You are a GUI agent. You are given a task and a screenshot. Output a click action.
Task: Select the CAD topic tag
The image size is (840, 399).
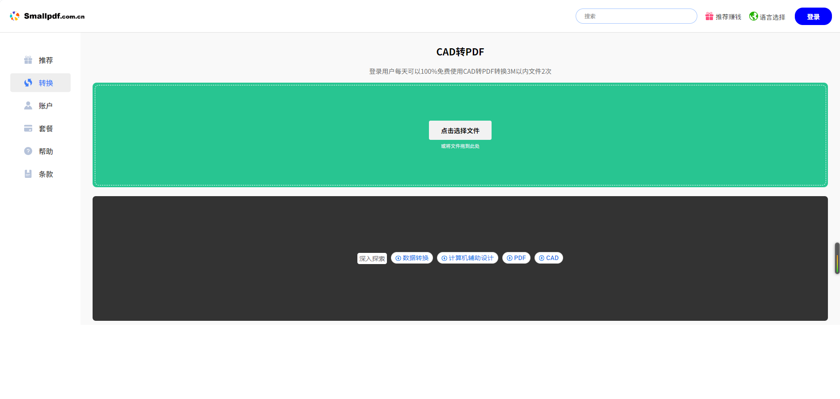tap(549, 258)
